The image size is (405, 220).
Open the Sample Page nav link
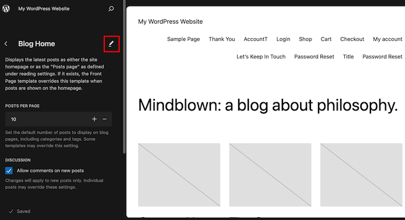[183, 39]
